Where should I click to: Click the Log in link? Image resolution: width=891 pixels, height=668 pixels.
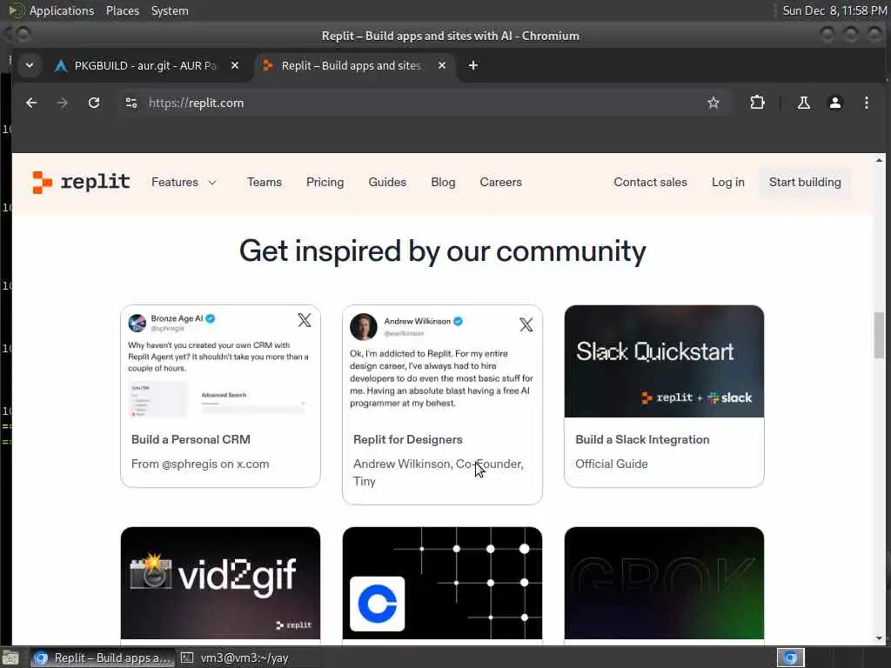pyautogui.click(x=728, y=183)
